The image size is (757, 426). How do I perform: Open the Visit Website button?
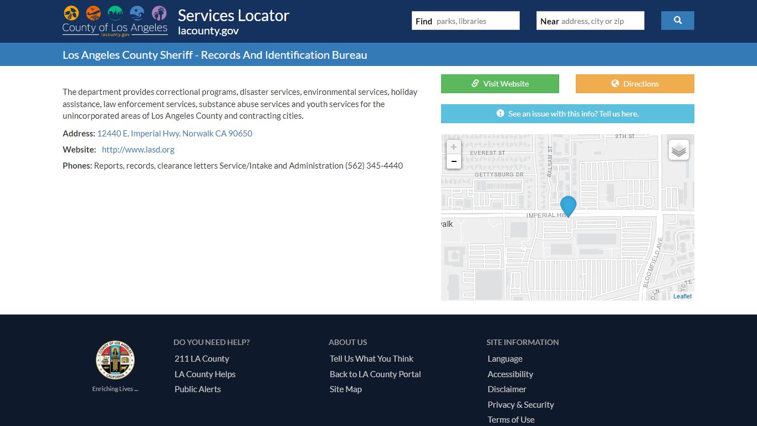click(x=500, y=84)
